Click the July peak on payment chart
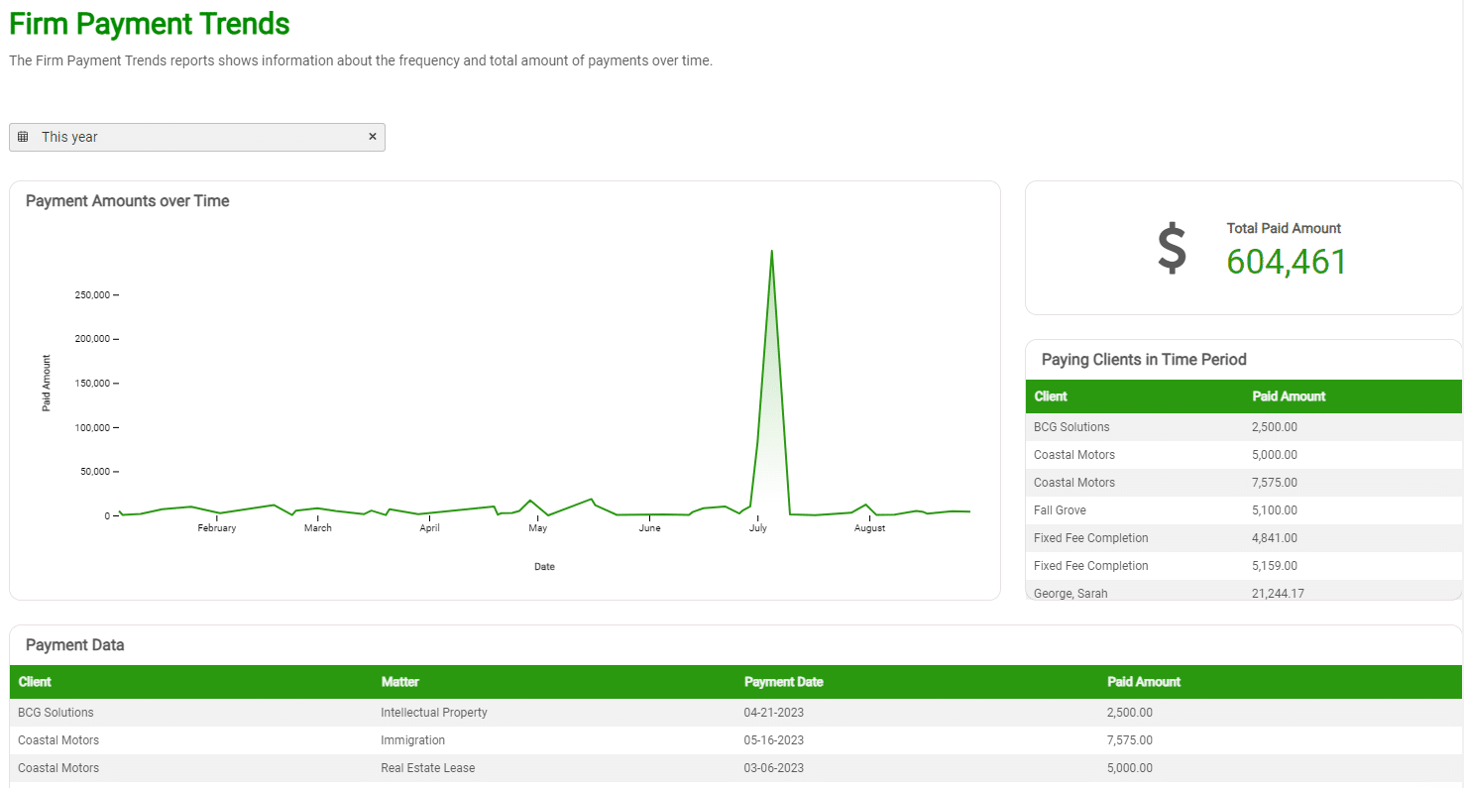The width and height of the screenshot is (1464, 788). coord(771,252)
